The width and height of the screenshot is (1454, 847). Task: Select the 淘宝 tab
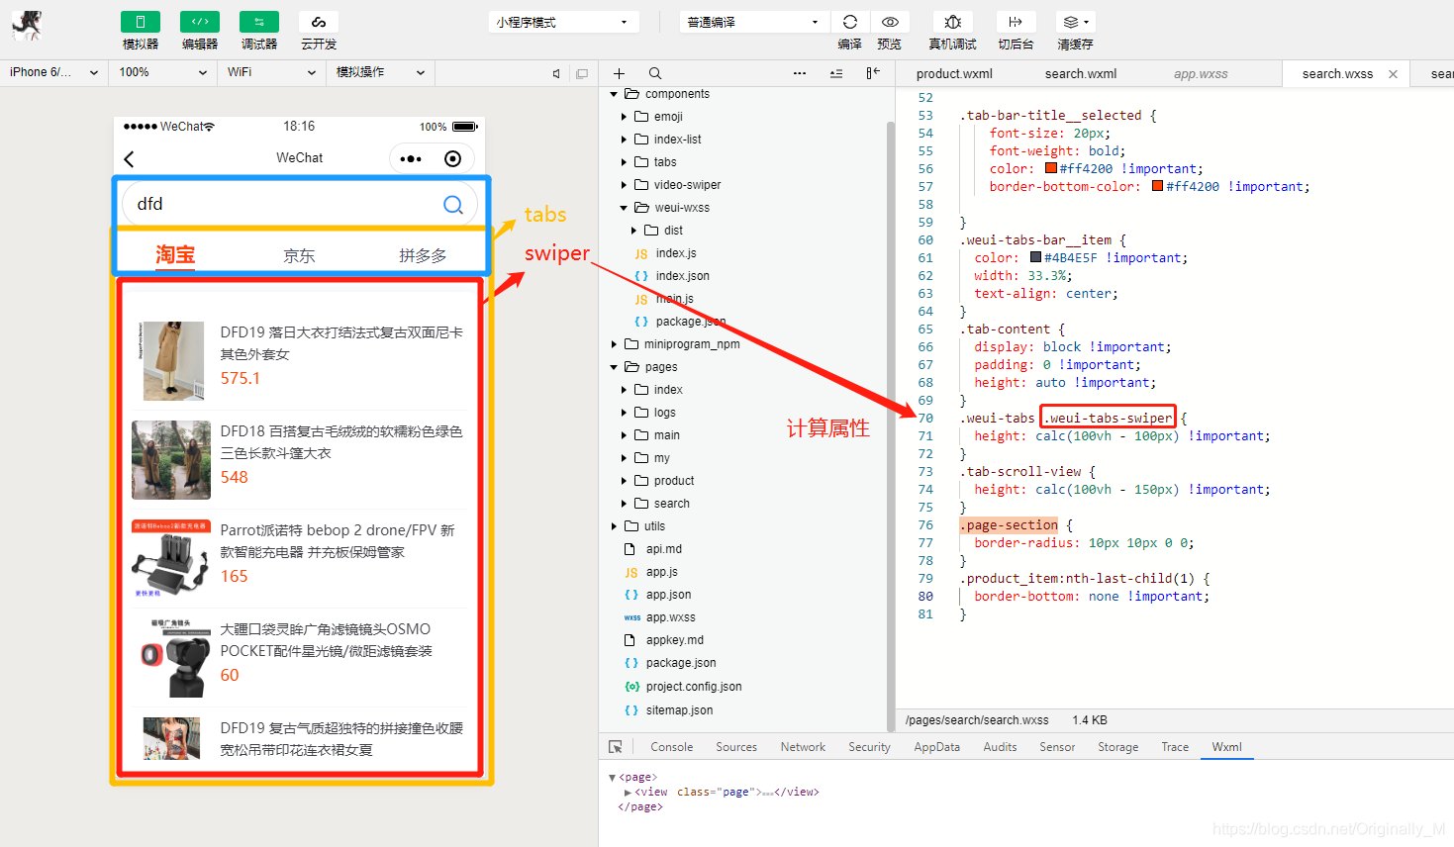[x=175, y=255]
